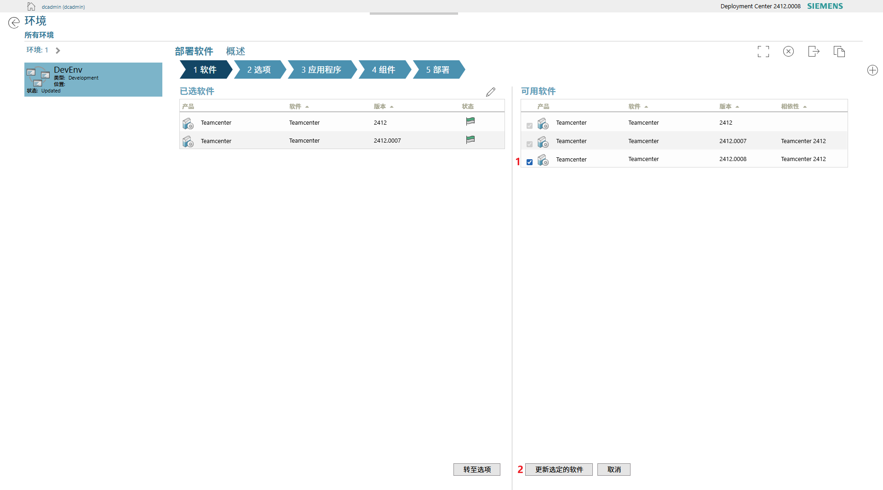Image resolution: width=883 pixels, height=490 pixels.
Task: Check the Teamcenter 2412.0007 checkbox
Action: click(x=529, y=144)
